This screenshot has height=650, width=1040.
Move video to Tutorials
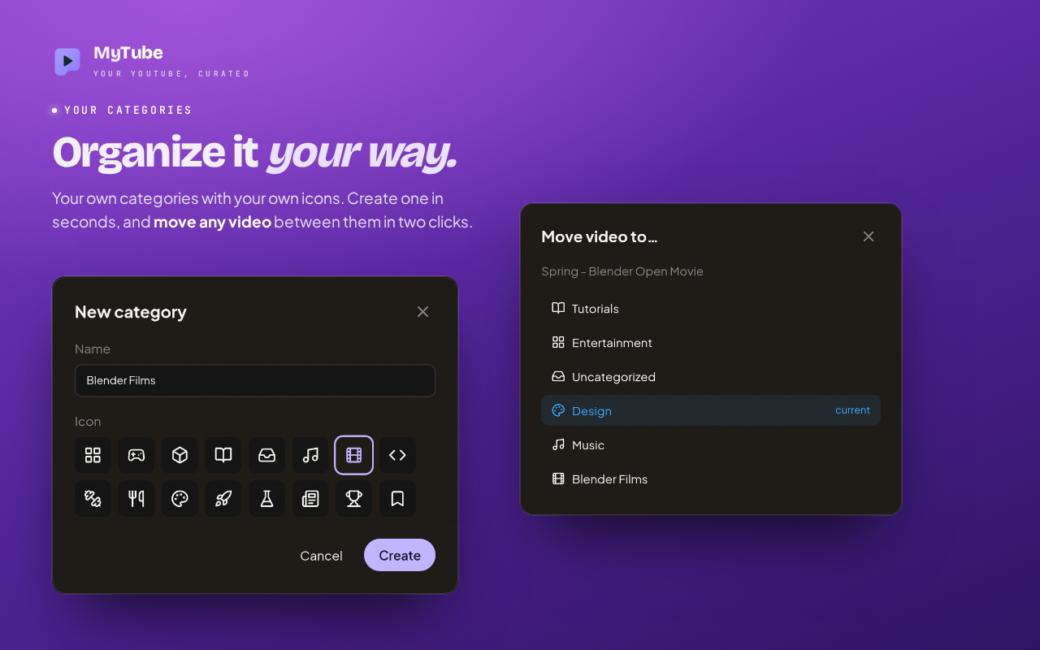[711, 309]
